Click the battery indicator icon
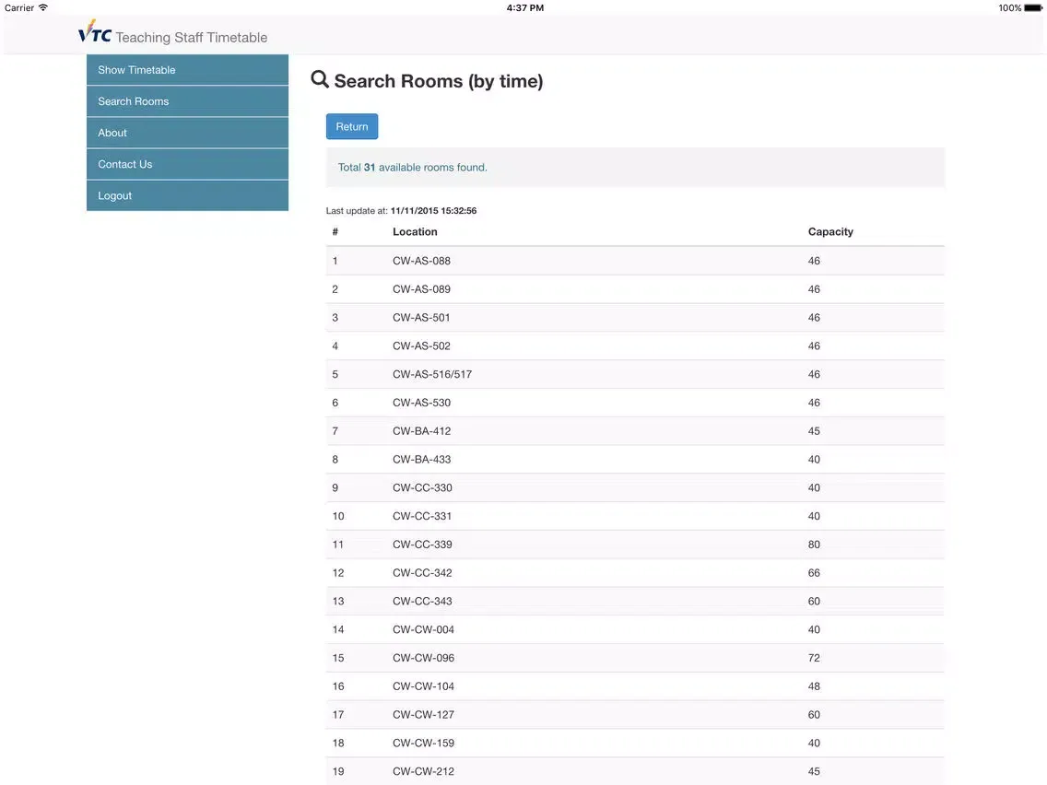1047x785 pixels. tap(1034, 7)
